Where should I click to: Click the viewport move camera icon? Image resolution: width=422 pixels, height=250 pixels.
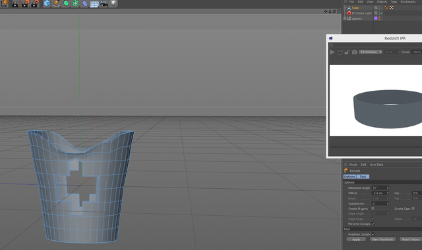326,12
